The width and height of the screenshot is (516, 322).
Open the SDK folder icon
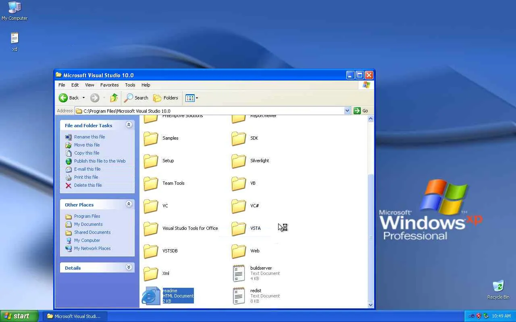point(239,138)
